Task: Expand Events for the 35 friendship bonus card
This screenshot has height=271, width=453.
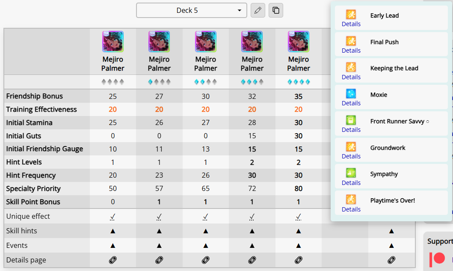Action: pyautogui.click(x=299, y=246)
